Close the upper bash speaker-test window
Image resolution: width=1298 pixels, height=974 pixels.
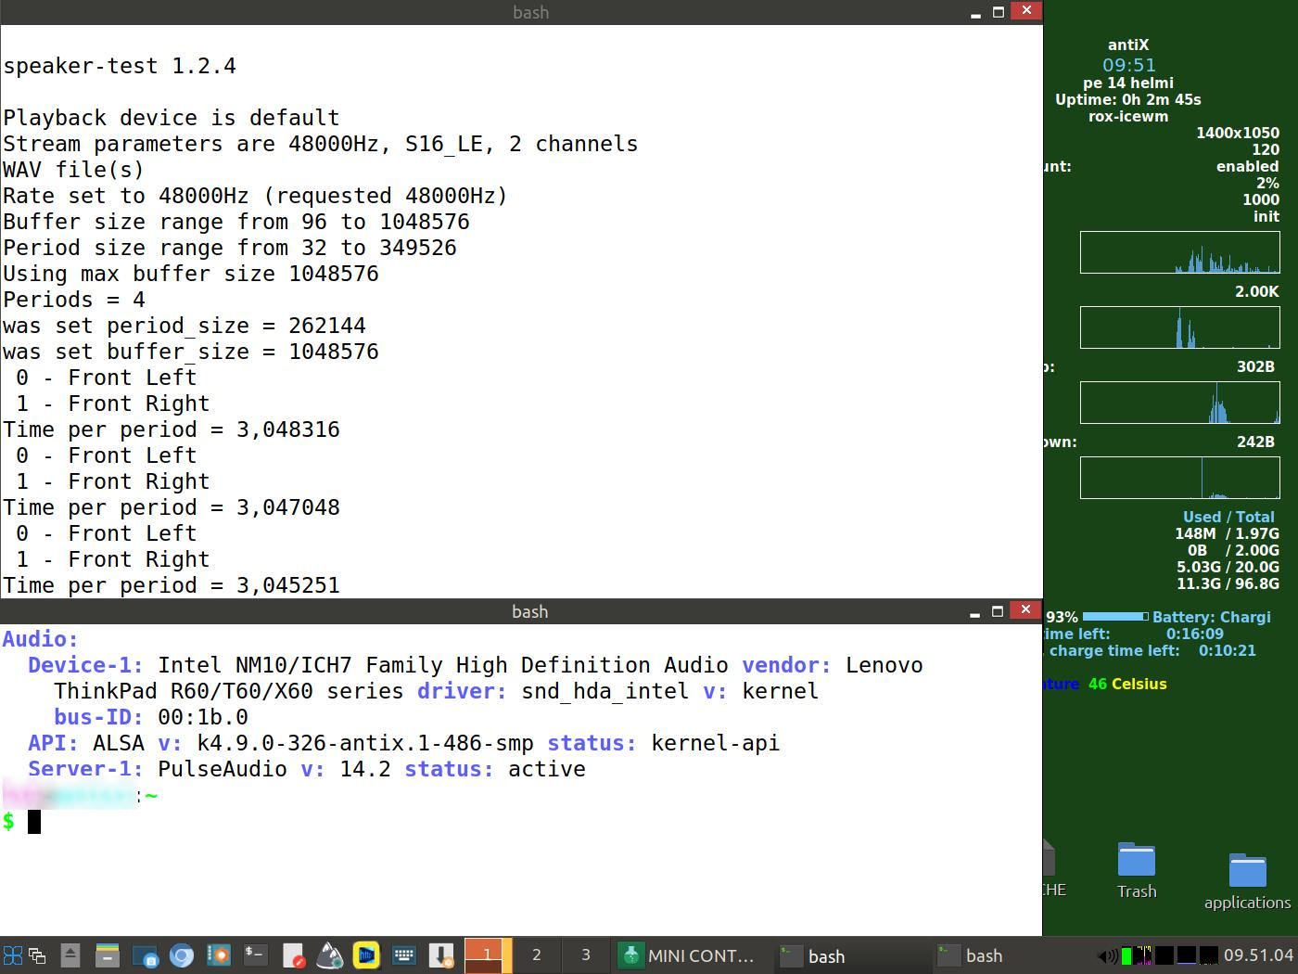(1026, 11)
